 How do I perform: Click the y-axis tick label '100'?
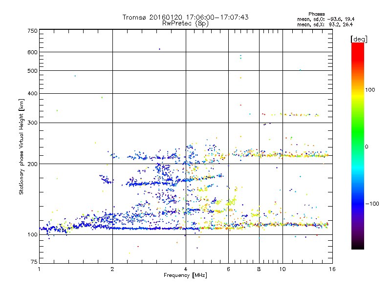(x=32, y=235)
